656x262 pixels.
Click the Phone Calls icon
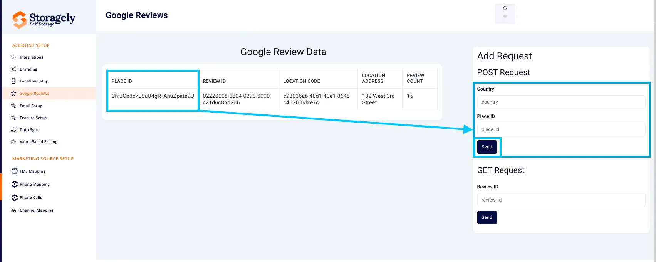tap(15, 197)
